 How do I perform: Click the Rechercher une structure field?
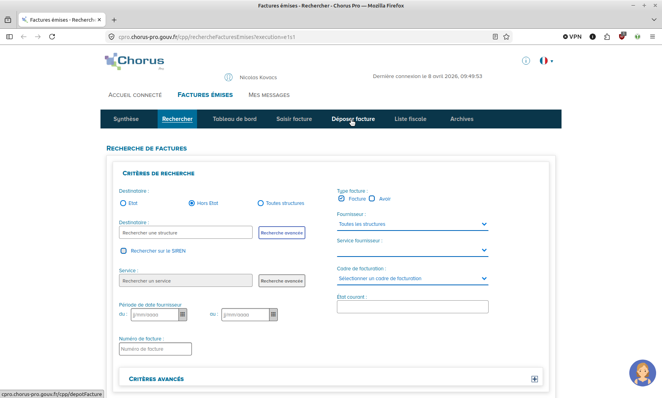coord(186,232)
